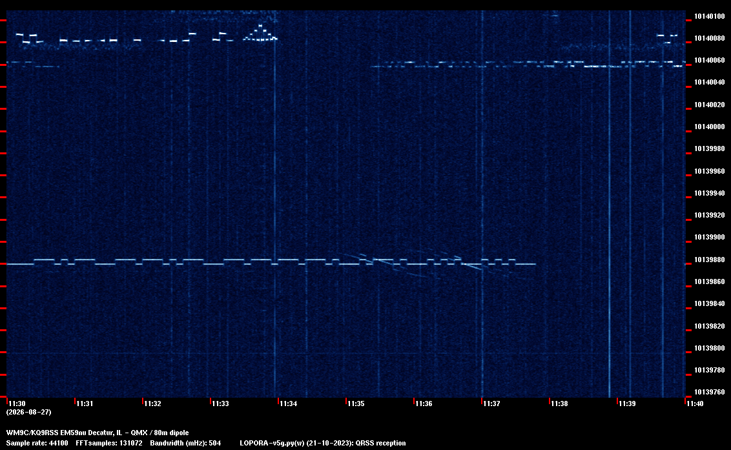Viewport: 731px width, 450px height.
Task: Select the 10139880 frequency label
Action: tap(710, 260)
